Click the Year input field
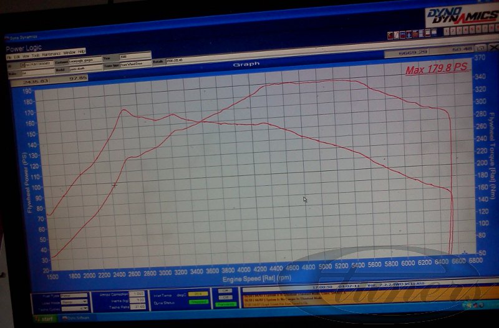Viewport: 499px width, 328px height. (x=135, y=55)
